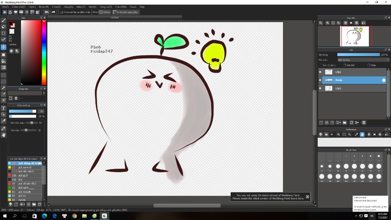This screenshot has width=391, height=220.
Task: Hide the Pánh layer
Action: click(320, 80)
